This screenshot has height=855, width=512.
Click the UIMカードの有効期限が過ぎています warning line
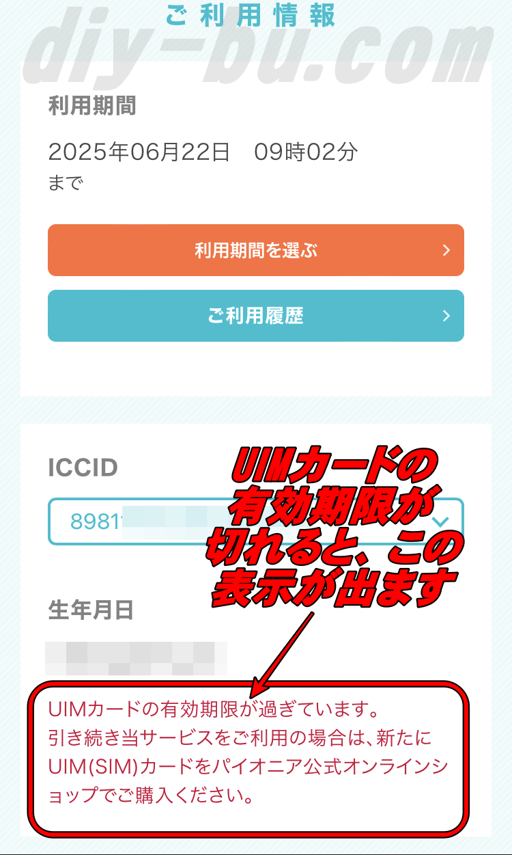click(214, 709)
